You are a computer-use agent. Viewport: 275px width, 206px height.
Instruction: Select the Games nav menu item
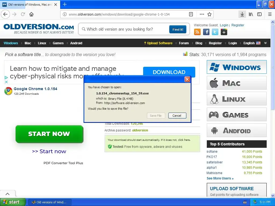58,43
